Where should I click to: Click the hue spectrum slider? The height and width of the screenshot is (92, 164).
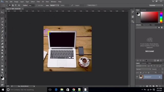click(161, 17)
